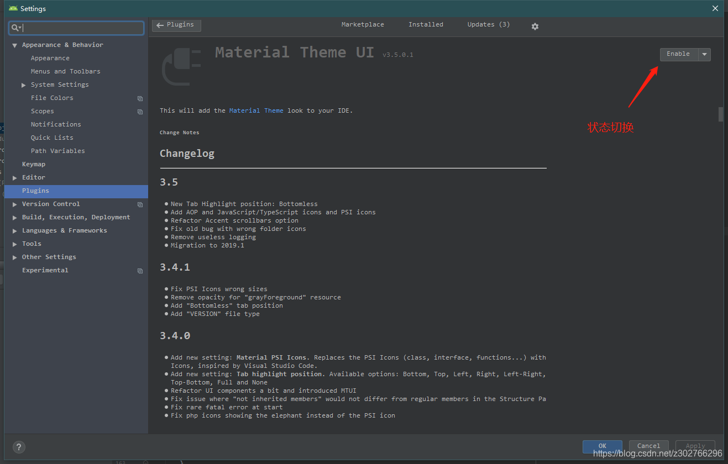Click the Material Theme UI plugin logo
The image size is (728, 464).
[x=181, y=66]
